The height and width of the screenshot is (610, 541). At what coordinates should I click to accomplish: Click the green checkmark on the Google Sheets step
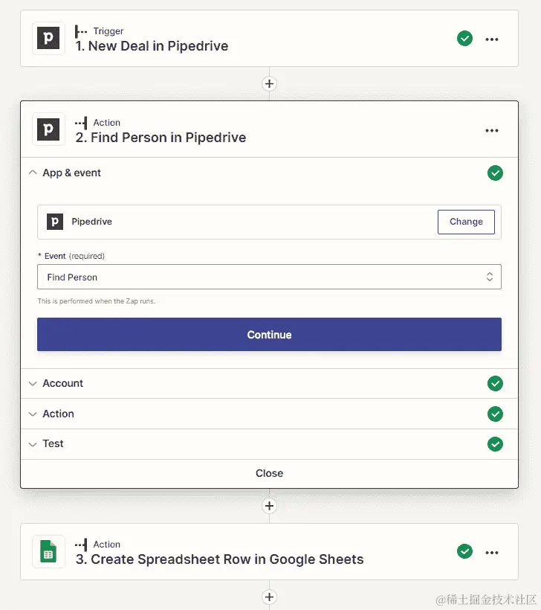coord(464,551)
